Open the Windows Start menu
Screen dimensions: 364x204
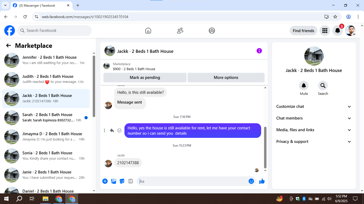point(6,199)
